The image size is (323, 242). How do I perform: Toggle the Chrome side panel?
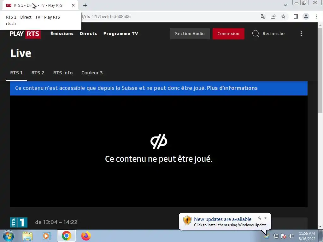pos(296,16)
